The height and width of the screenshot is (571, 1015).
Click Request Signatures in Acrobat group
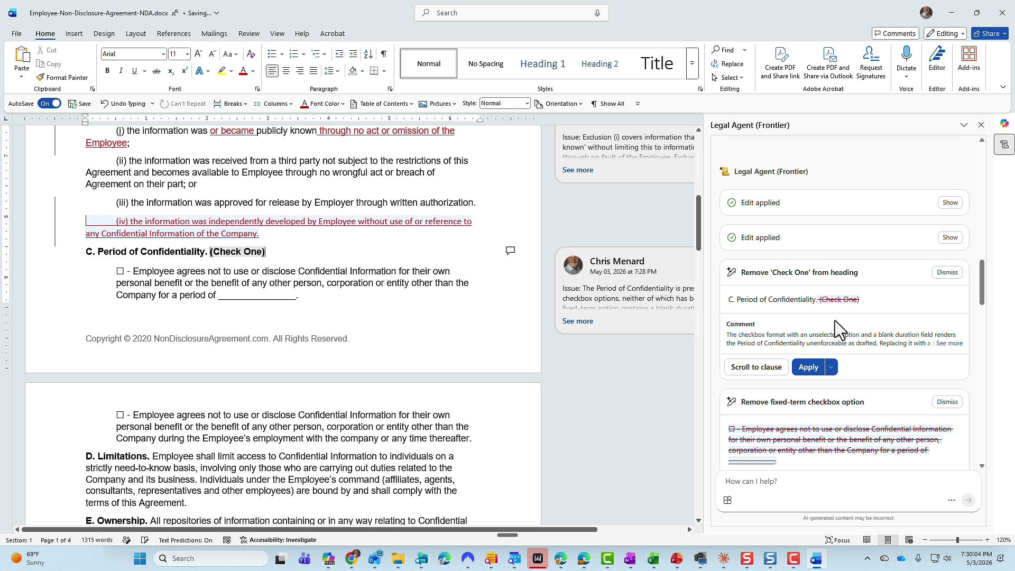point(871,63)
